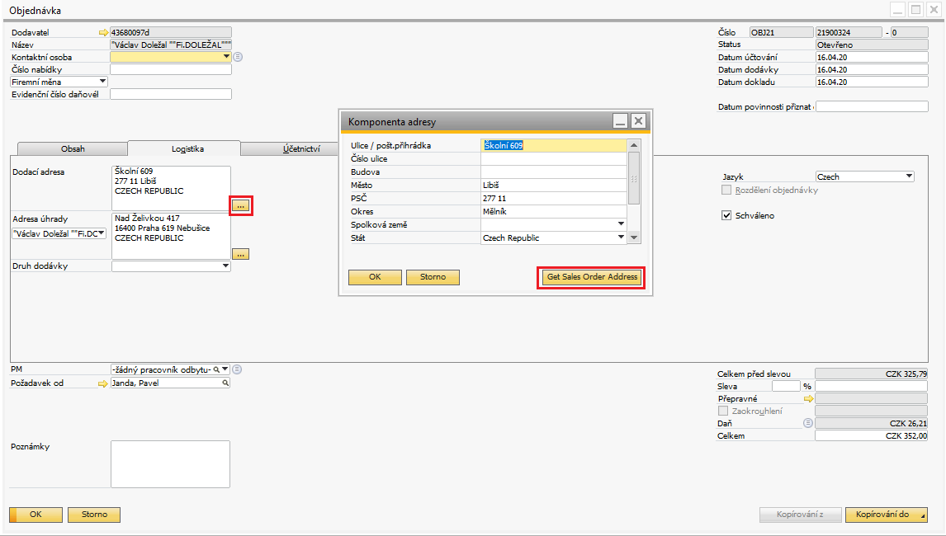The width and height of the screenshot is (946, 536).
Task: Toggle the Schváleno checkbox
Action: coord(726,215)
